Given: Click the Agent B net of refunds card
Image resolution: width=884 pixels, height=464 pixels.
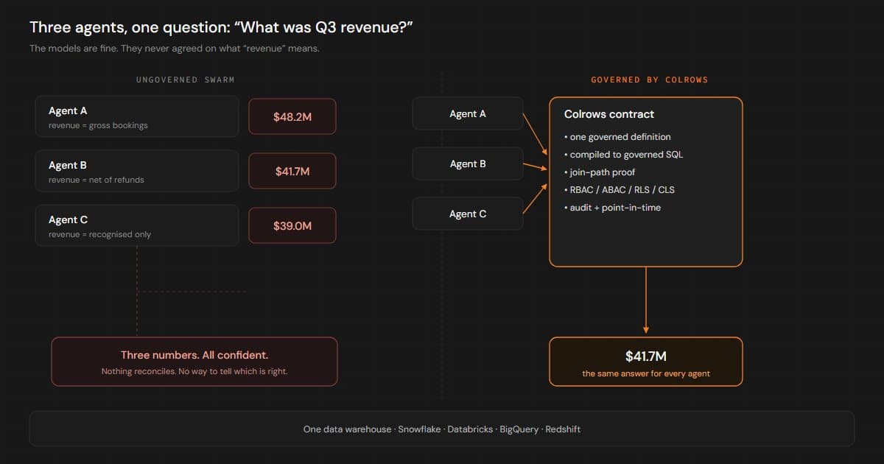Looking at the screenshot, I should (x=137, y=171).
